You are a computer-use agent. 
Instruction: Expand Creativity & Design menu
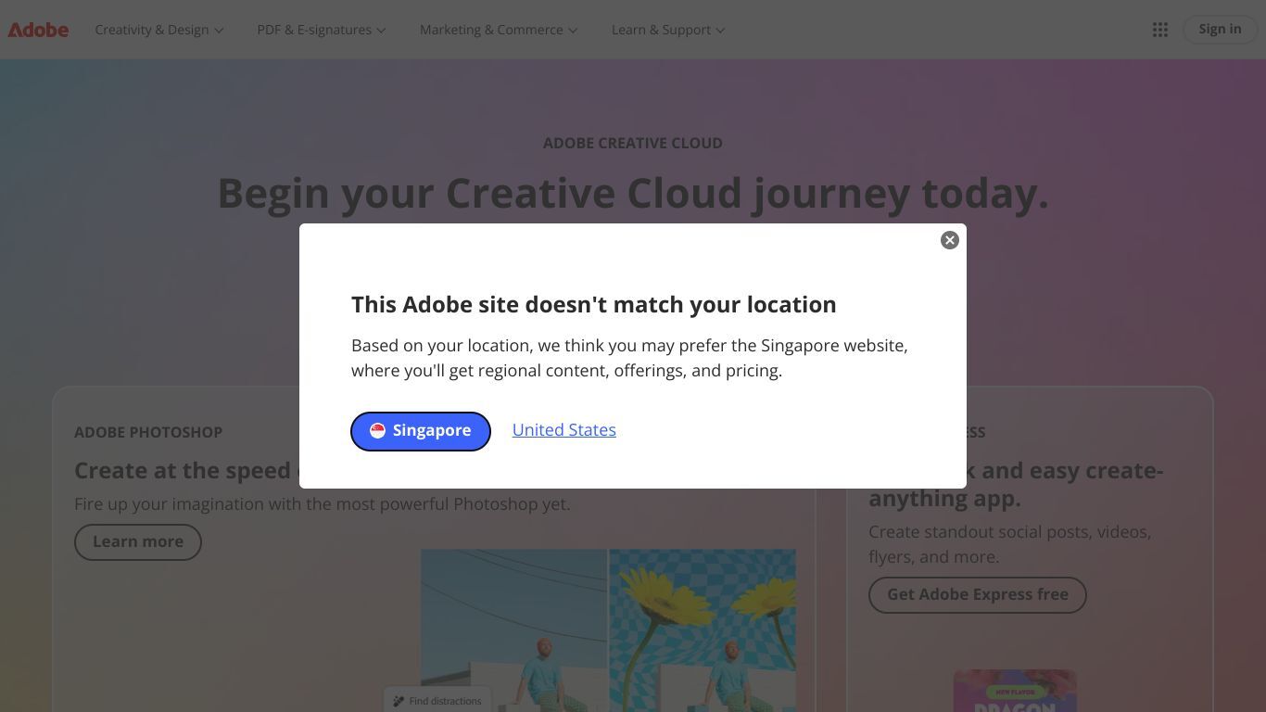[x=159, y=30]
